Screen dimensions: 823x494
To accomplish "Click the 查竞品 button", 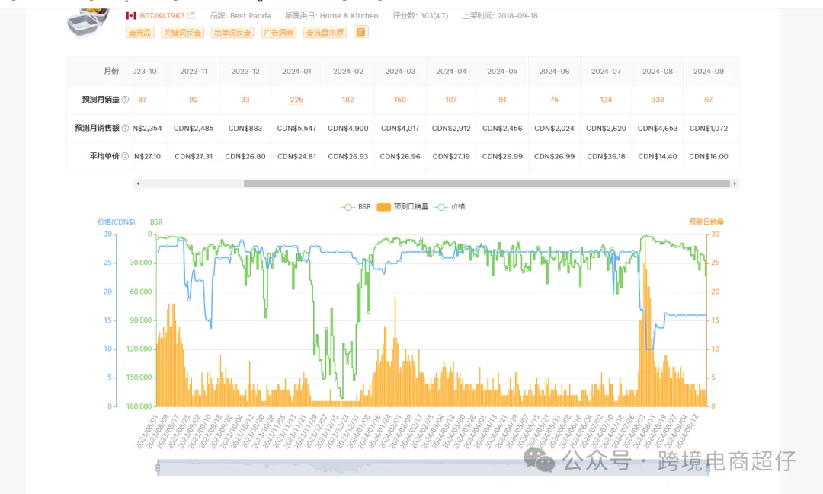I will (x=140, y=33).
